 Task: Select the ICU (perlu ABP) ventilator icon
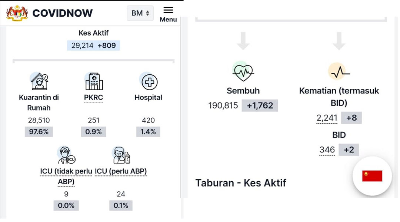121,155
